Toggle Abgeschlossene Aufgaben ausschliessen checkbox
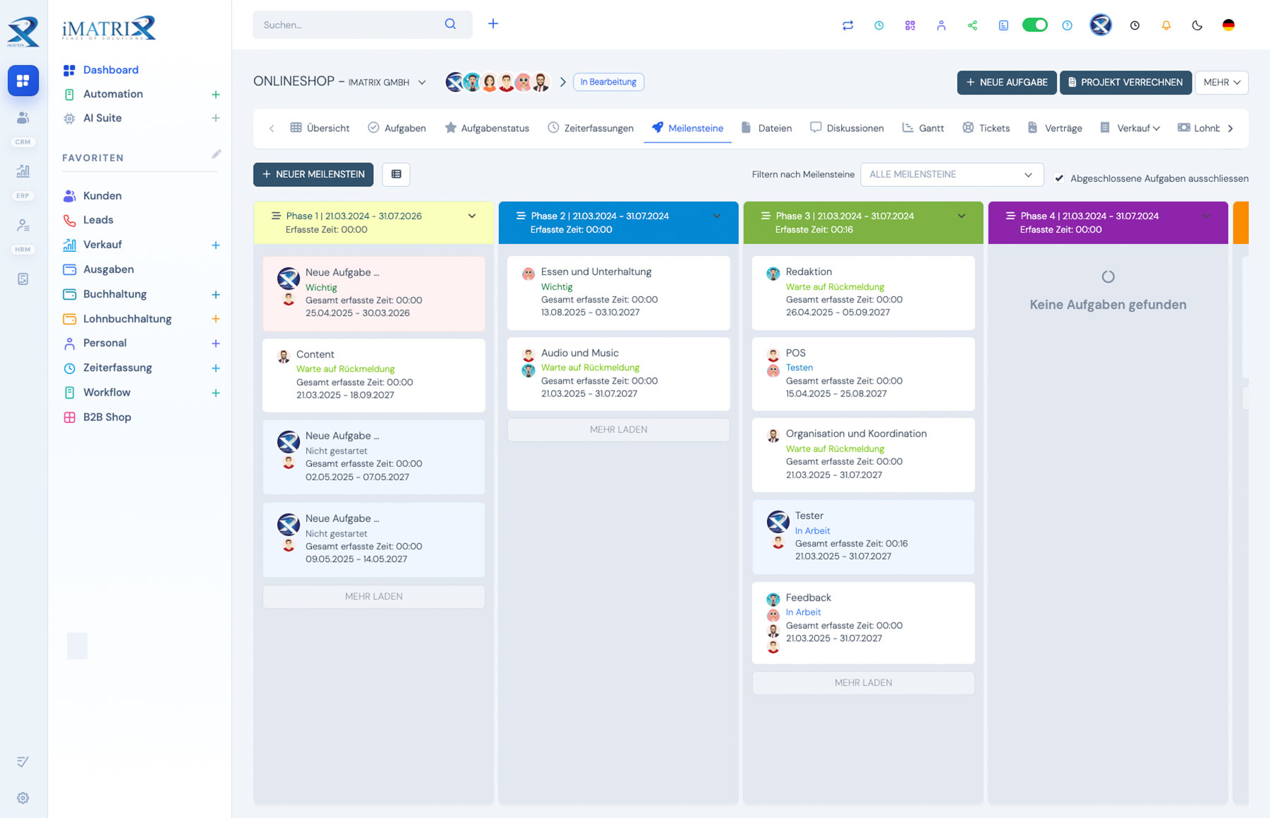1270x818 pixels. click(x=1059, y=178)
